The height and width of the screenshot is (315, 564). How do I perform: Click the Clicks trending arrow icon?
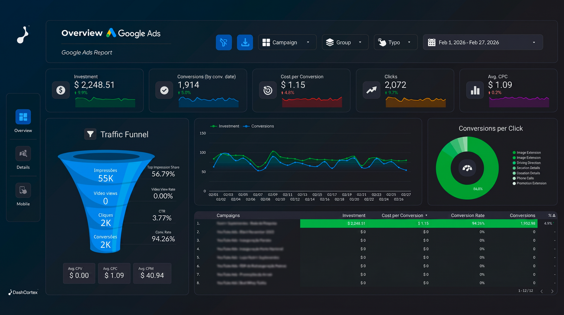tap(372, 90)
